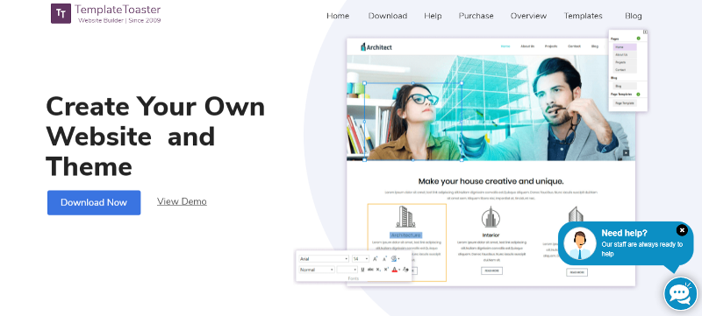Image resolution: width=702 pixels, height=316 pixels.
Task: Click 'Make your house creative and unique.' heading
Action: pos(491,181)
